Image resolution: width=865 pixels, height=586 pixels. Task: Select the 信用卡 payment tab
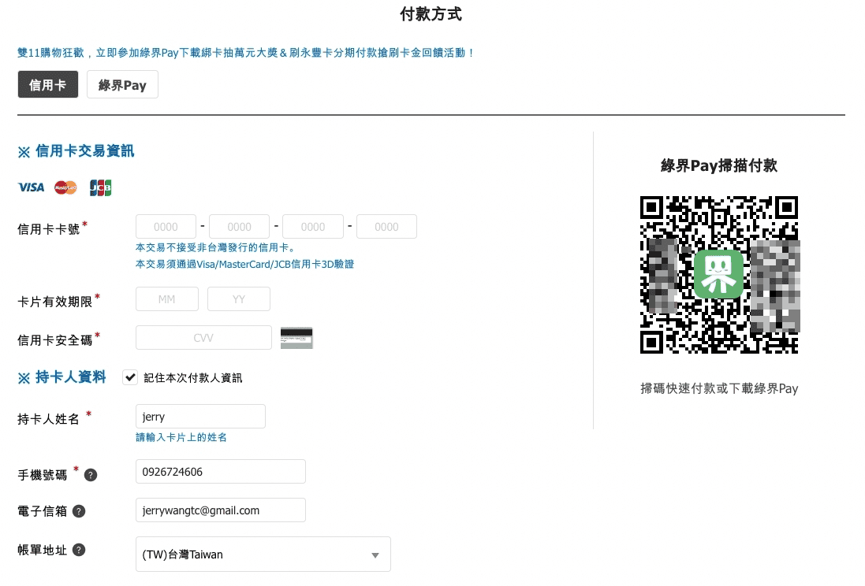click(x=48, y=84)
